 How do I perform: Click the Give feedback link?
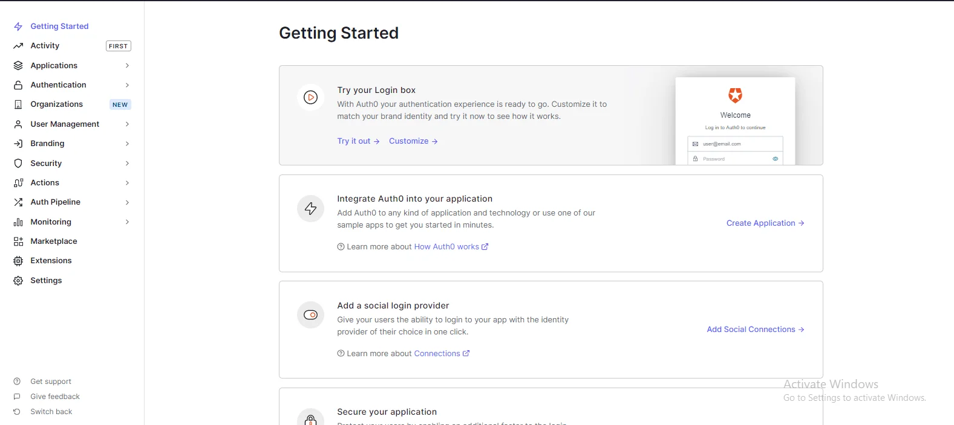(55, 397)
